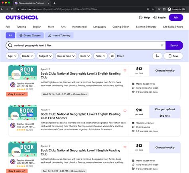The width and height of the screenshot is (189, 173).
Task: Click the search magnifier icon
Action: click(x=10, y=46)
